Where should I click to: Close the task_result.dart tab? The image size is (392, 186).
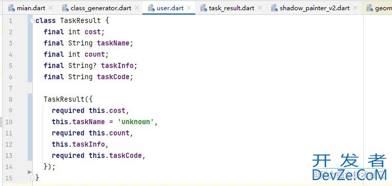click(260, 8)
